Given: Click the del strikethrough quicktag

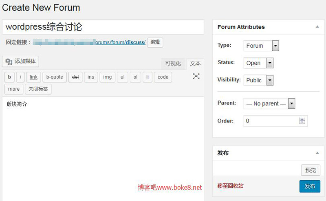Looking at the screenshot, I should click(x=75, y=77).
